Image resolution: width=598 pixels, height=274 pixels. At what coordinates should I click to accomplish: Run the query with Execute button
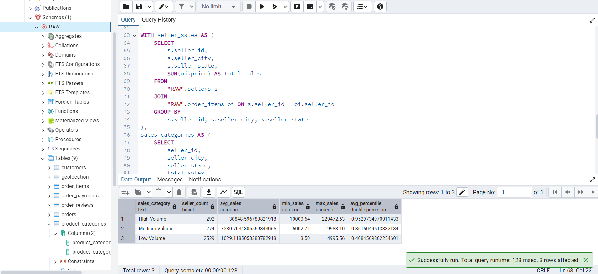tap(262, 7)
